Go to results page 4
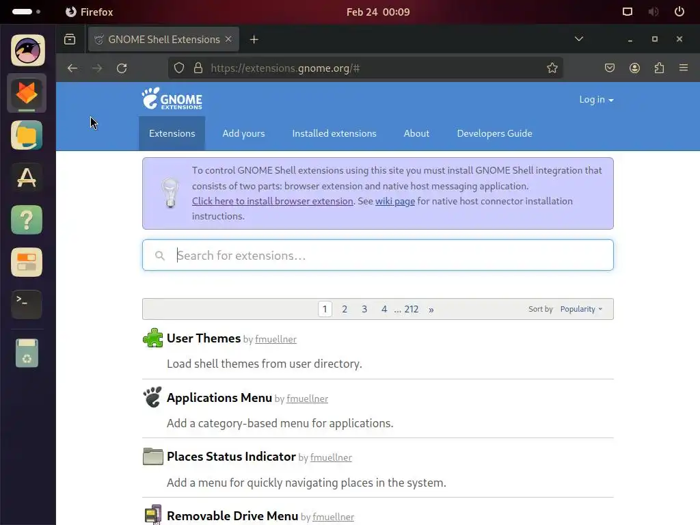 (384, 309)
